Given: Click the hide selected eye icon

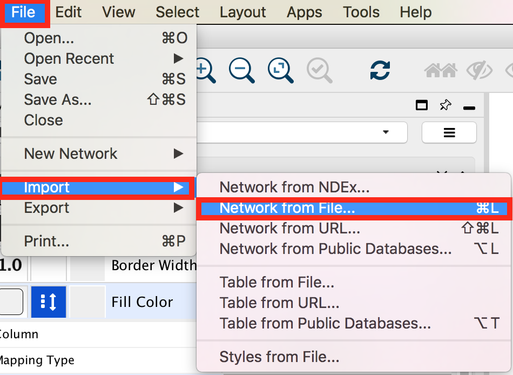Looking at the screenshot, I should pyautogui.click(x=478, y=70).
